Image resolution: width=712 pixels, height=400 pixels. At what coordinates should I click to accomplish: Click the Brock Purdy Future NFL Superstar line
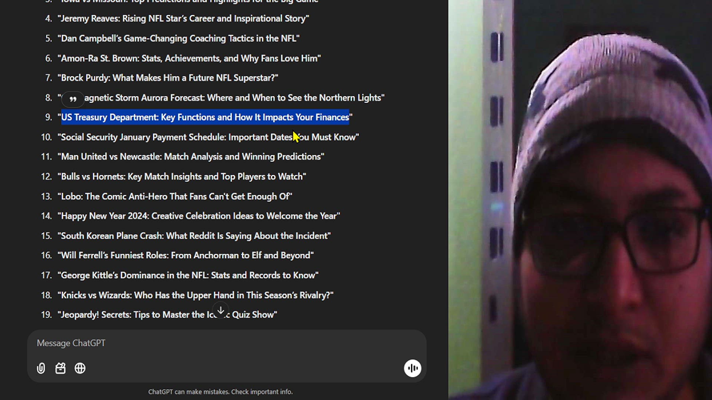168,78
